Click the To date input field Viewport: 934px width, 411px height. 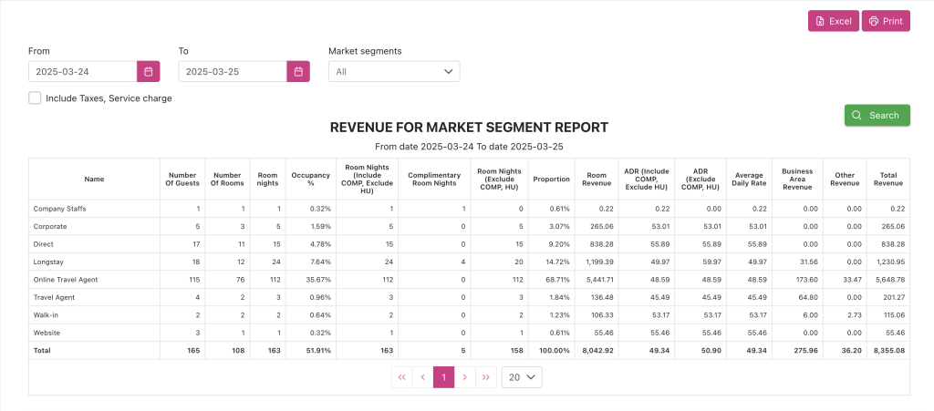click(x=233, y=71)
